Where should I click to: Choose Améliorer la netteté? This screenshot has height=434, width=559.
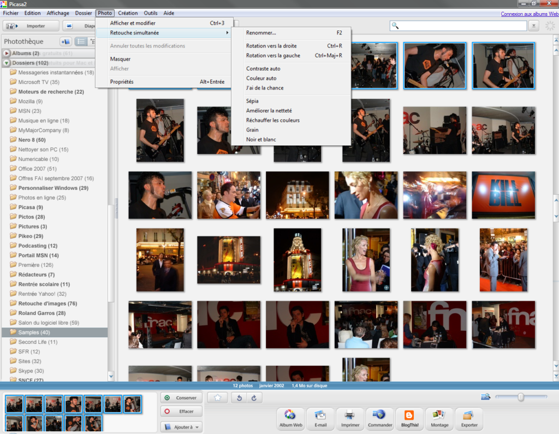(291, 111)
